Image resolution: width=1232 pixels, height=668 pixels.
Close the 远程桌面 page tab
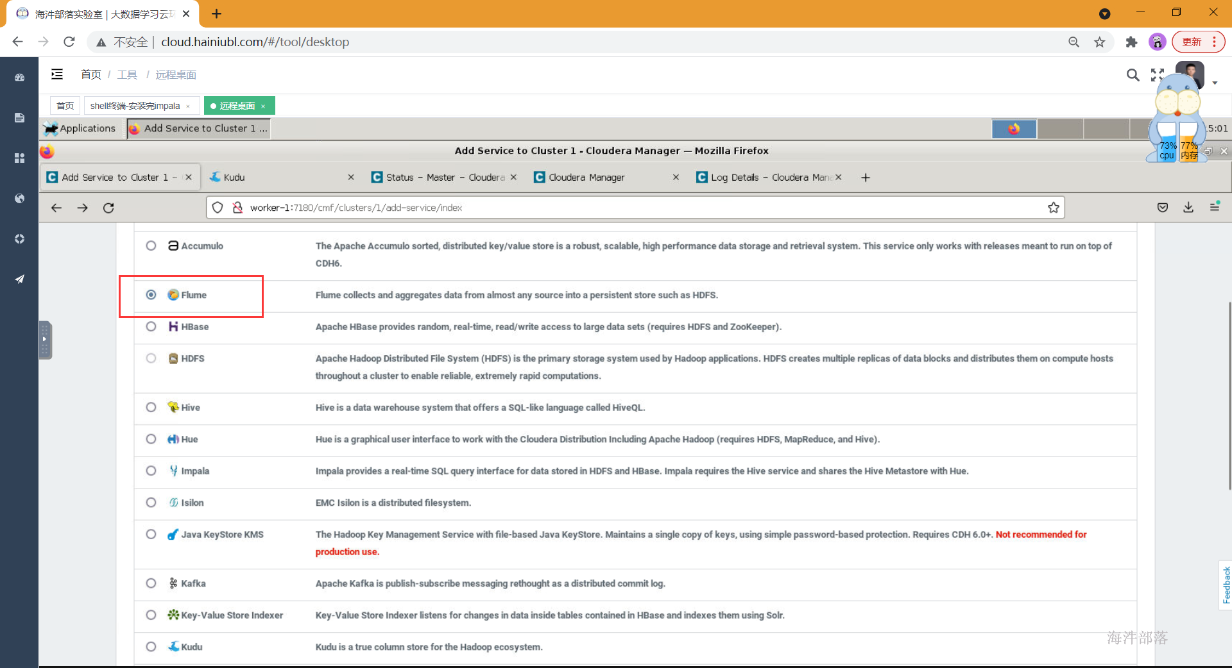pos(263,106)
